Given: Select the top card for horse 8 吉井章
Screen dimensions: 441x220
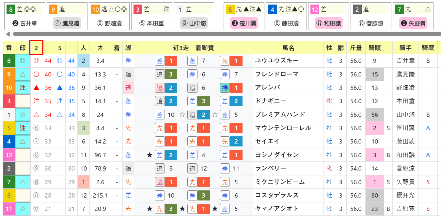Looking at the screenshot, I should pyautogui.click(x=25, y=16).
